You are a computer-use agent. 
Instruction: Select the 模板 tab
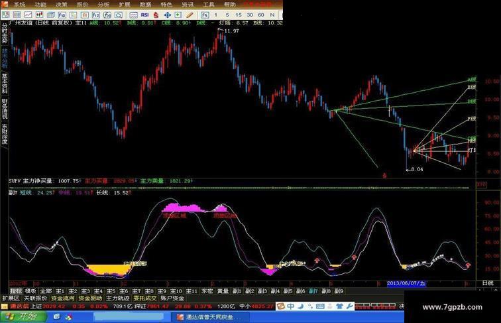click(30, 291)
